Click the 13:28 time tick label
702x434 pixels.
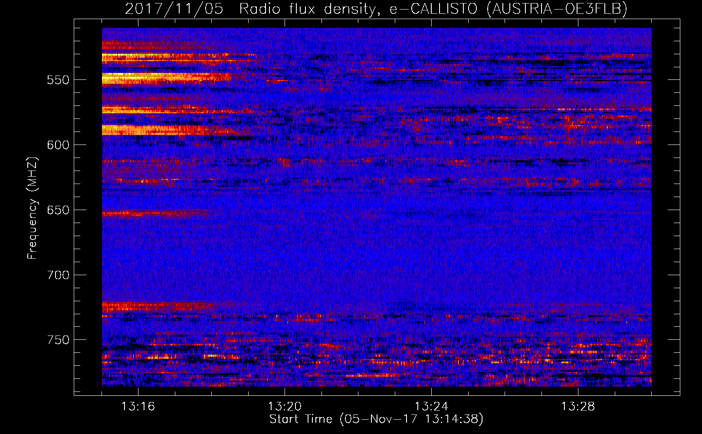click(578, 407)
